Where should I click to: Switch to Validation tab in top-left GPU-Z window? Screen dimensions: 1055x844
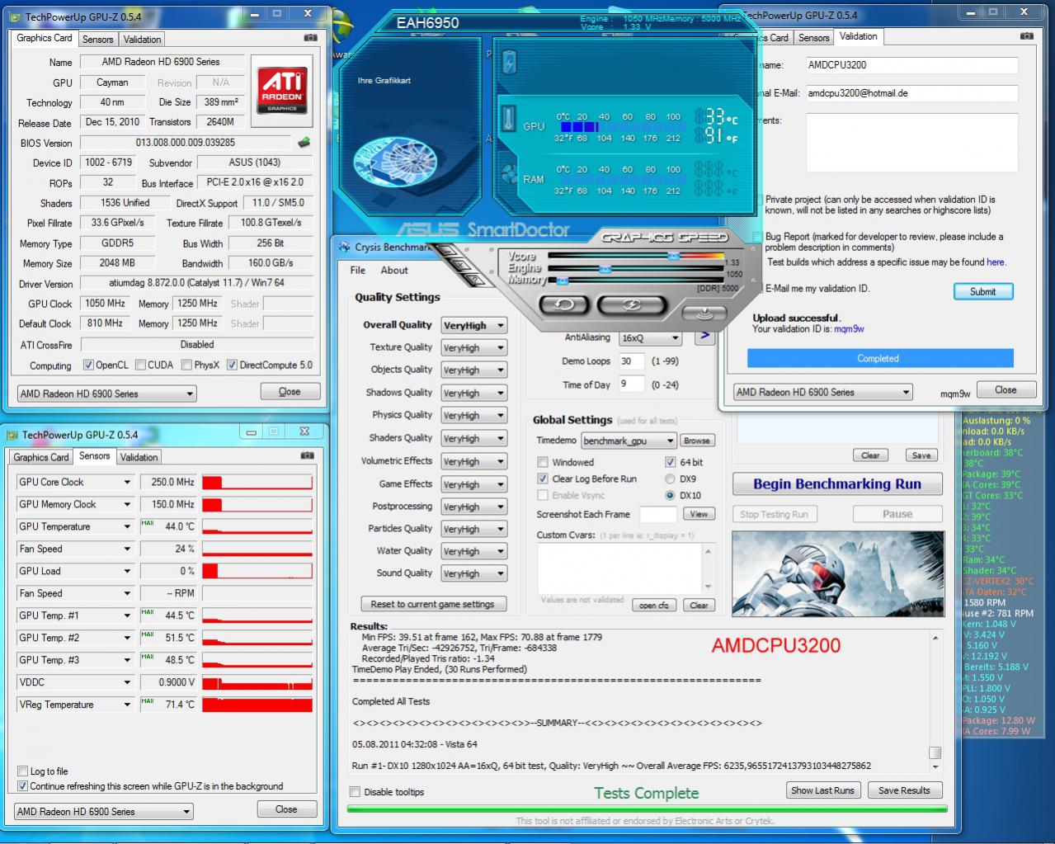coord(142,40)
